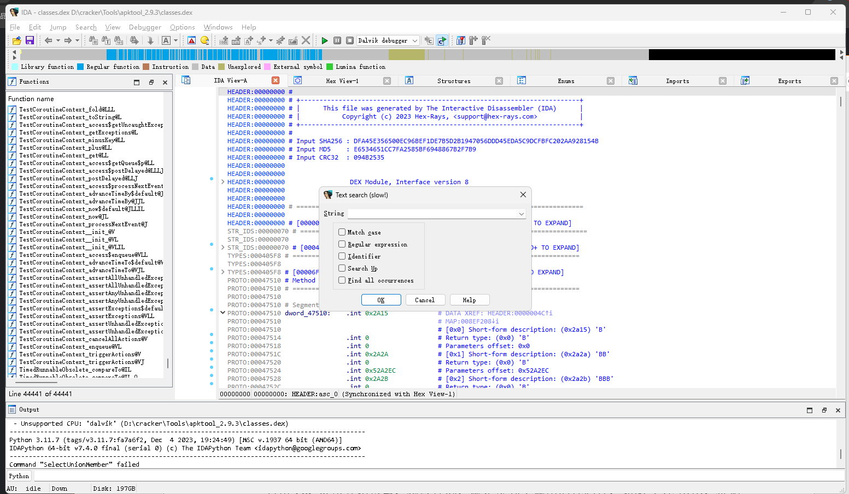This screenshot has width=849, height=494.
Task: Jump forward with the right arrow icon
Action: [x=68, y=40]
